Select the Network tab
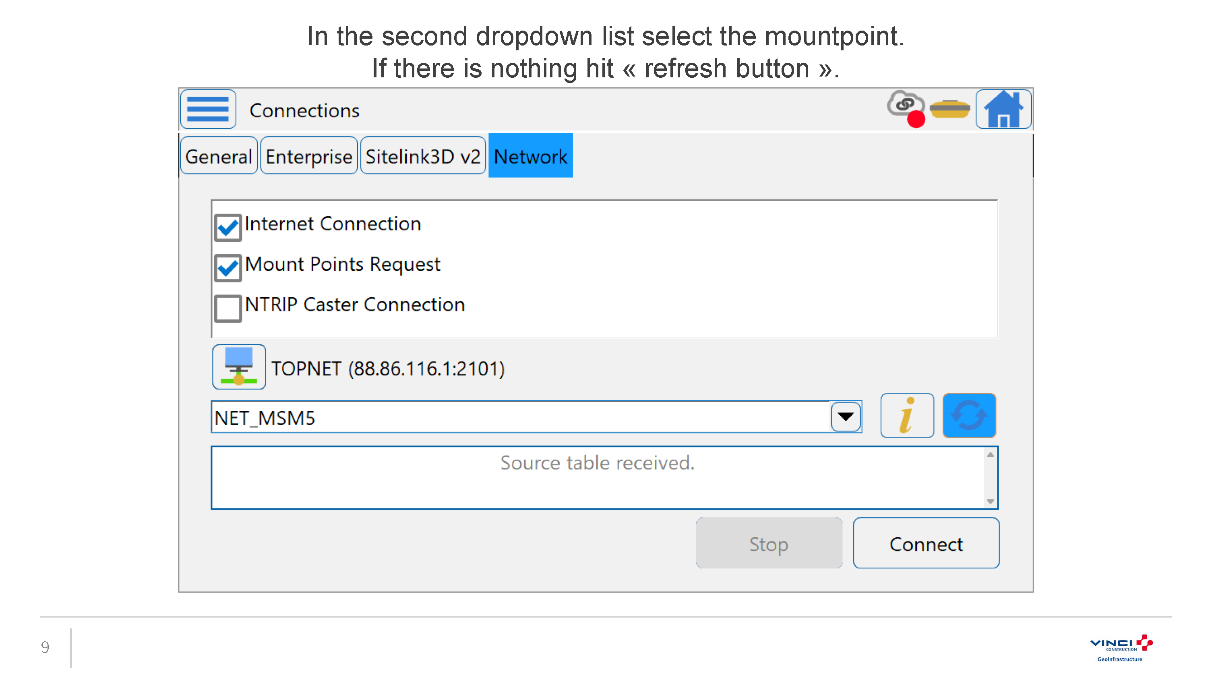 pyautogui.click(x=530, y=155)
